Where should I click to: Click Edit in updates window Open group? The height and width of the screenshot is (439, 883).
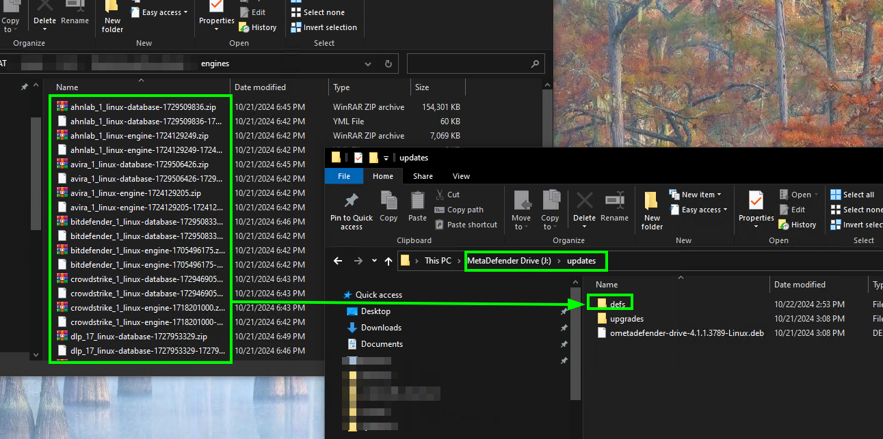point(792,210)
